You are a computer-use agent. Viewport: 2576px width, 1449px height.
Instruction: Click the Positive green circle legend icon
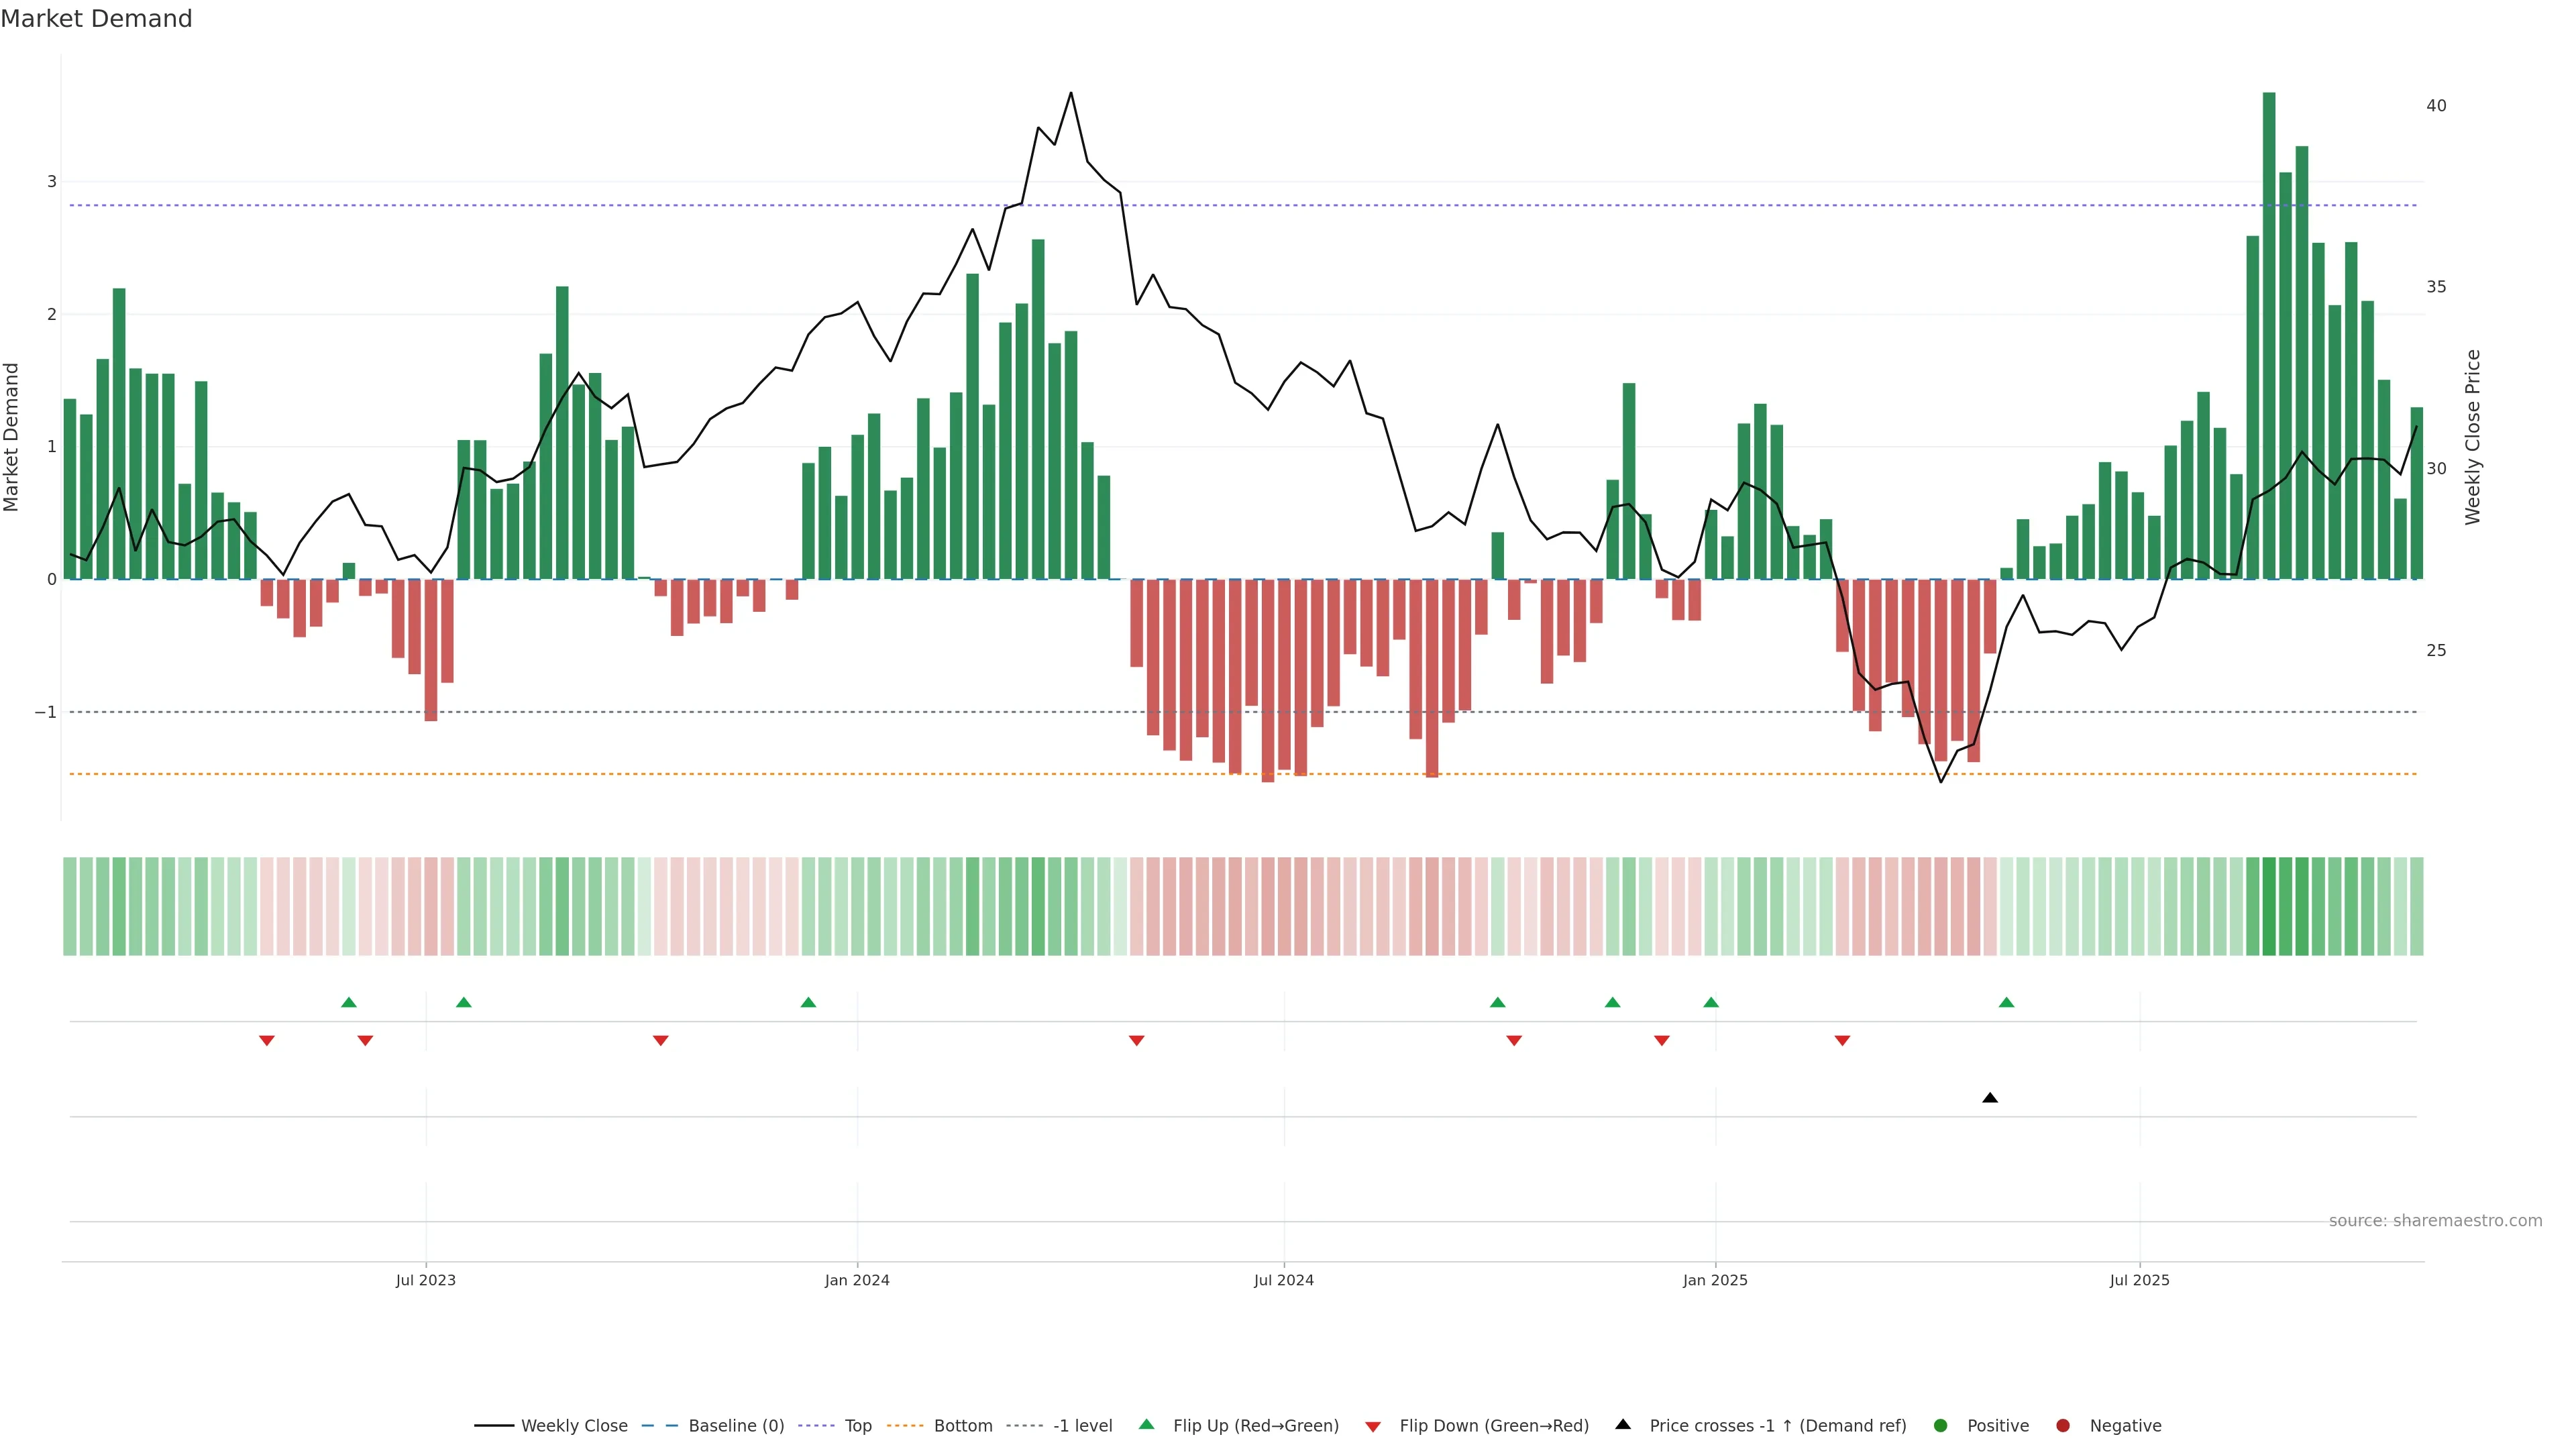point(1941,1426)
